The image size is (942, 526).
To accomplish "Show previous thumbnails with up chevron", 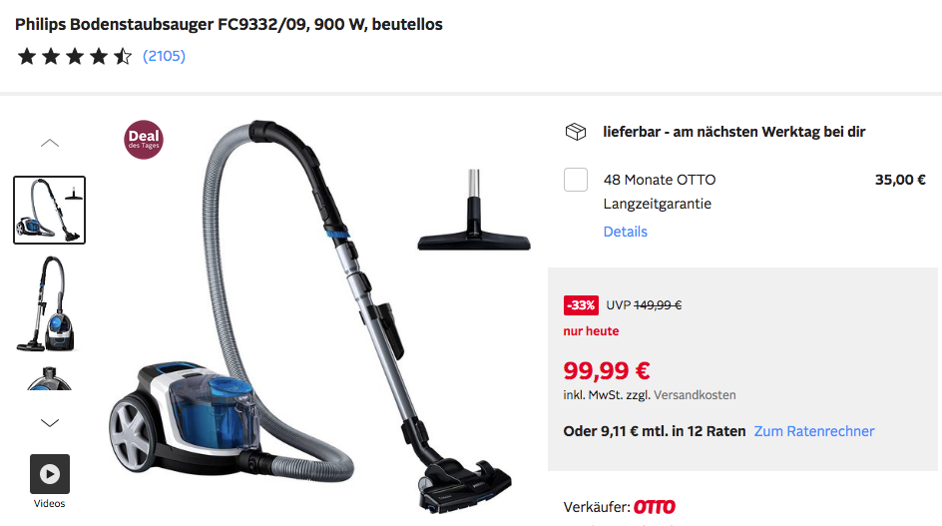I will pos(50,143).
